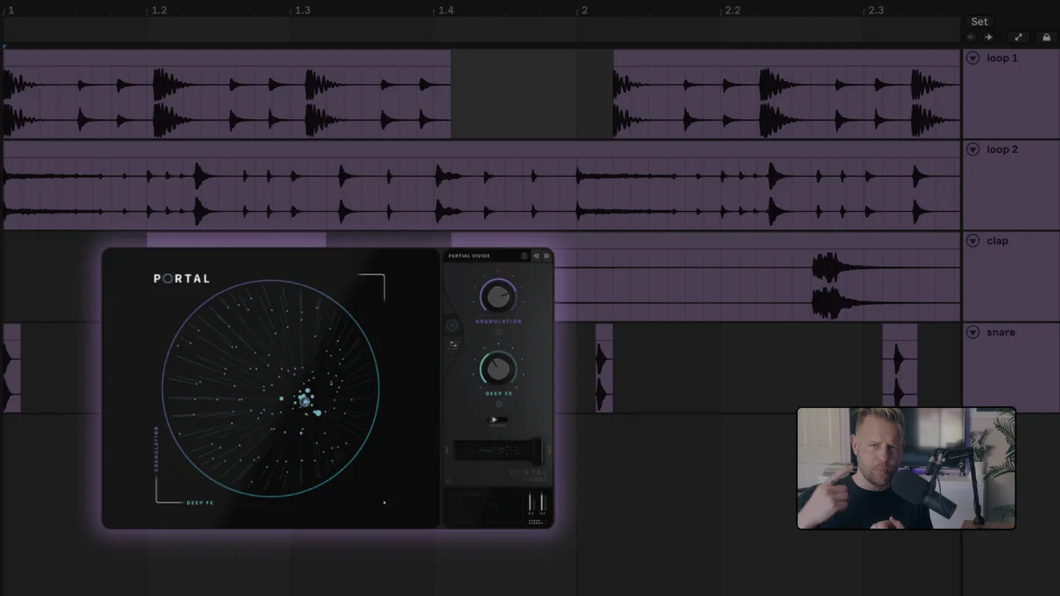This screenshot has width=1060, height=596.
Task: Toggle the automation mode link icon
Action: tap(1018, 37)
